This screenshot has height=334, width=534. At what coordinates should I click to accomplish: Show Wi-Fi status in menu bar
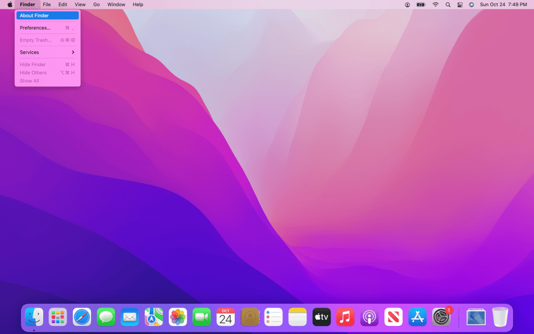coord(436,4)
